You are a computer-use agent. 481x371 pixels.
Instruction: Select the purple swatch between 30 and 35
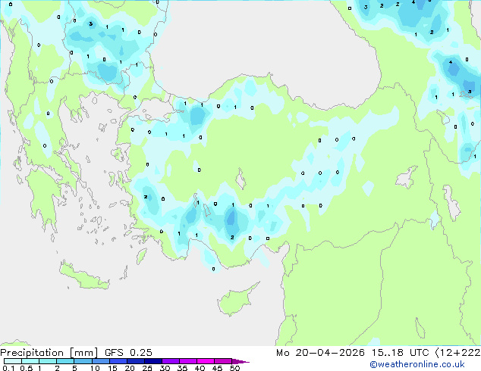pos(171,361)
